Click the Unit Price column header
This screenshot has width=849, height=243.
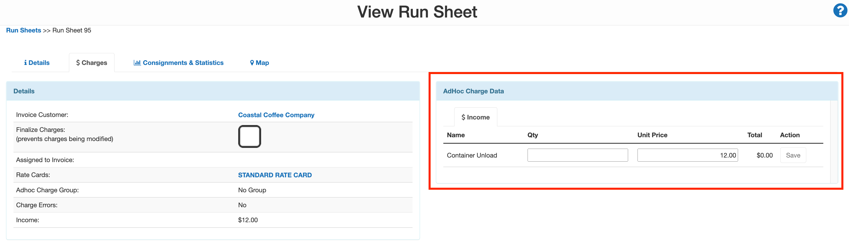652,135
